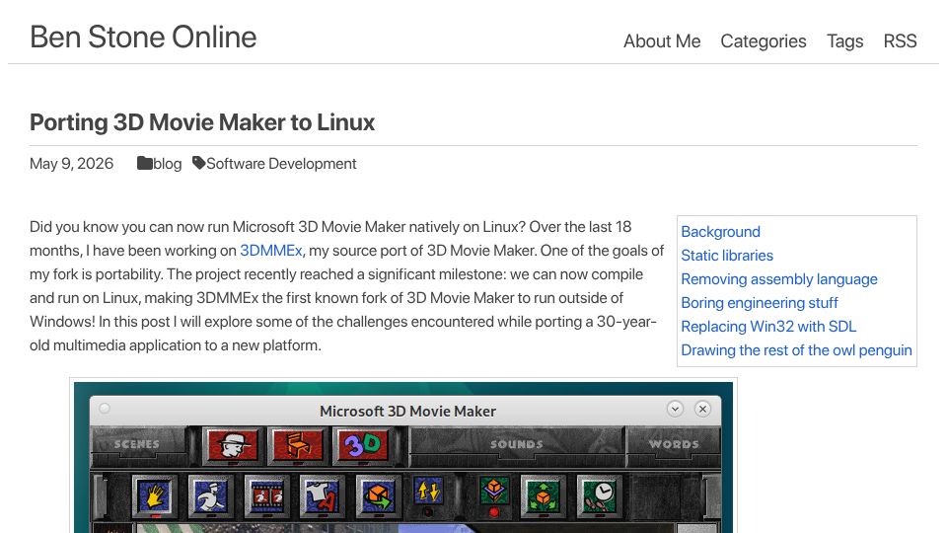The height and width of the screenshot is (533, 947).
Task: Open the About Me page
Action: 662,41
